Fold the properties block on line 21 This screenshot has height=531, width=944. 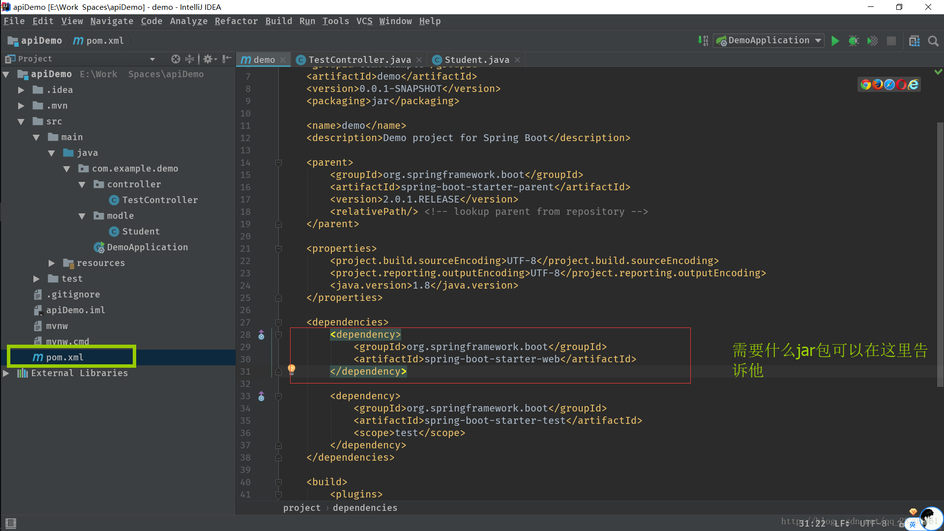point(278,249)
